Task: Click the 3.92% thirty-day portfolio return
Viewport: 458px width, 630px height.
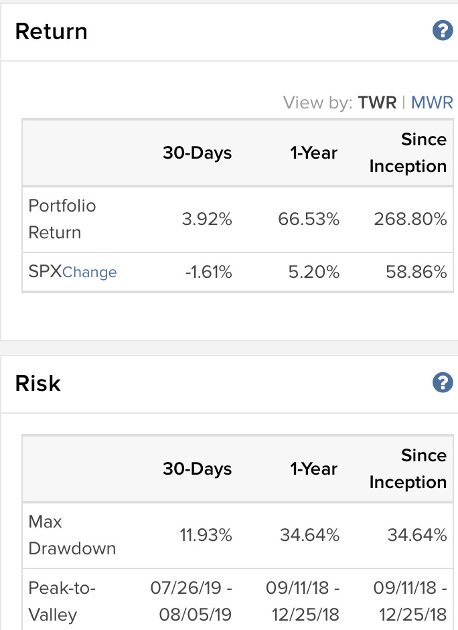Action: point(207,220)
